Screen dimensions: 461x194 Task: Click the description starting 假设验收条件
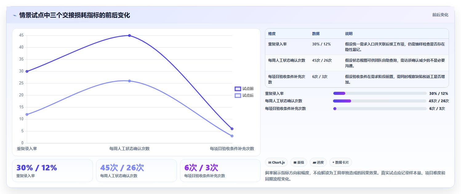click(395, 80)
